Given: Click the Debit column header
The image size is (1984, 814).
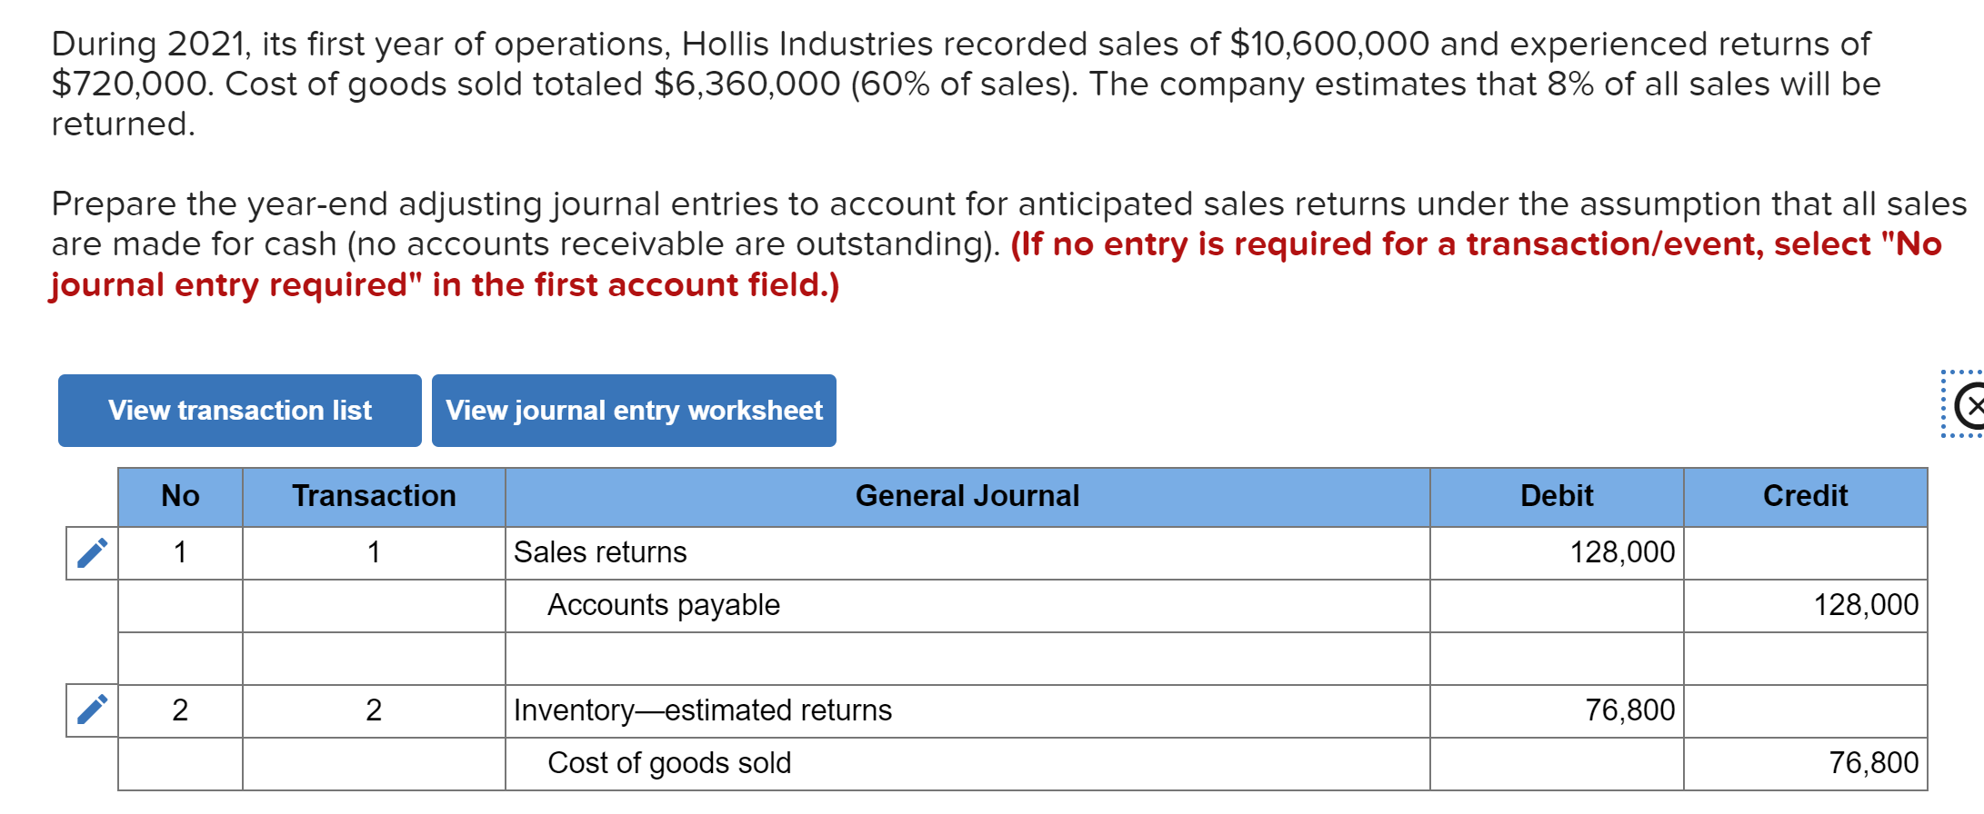Looking at the screenshot, I should pyautogui.click(x=1558, y=496).
